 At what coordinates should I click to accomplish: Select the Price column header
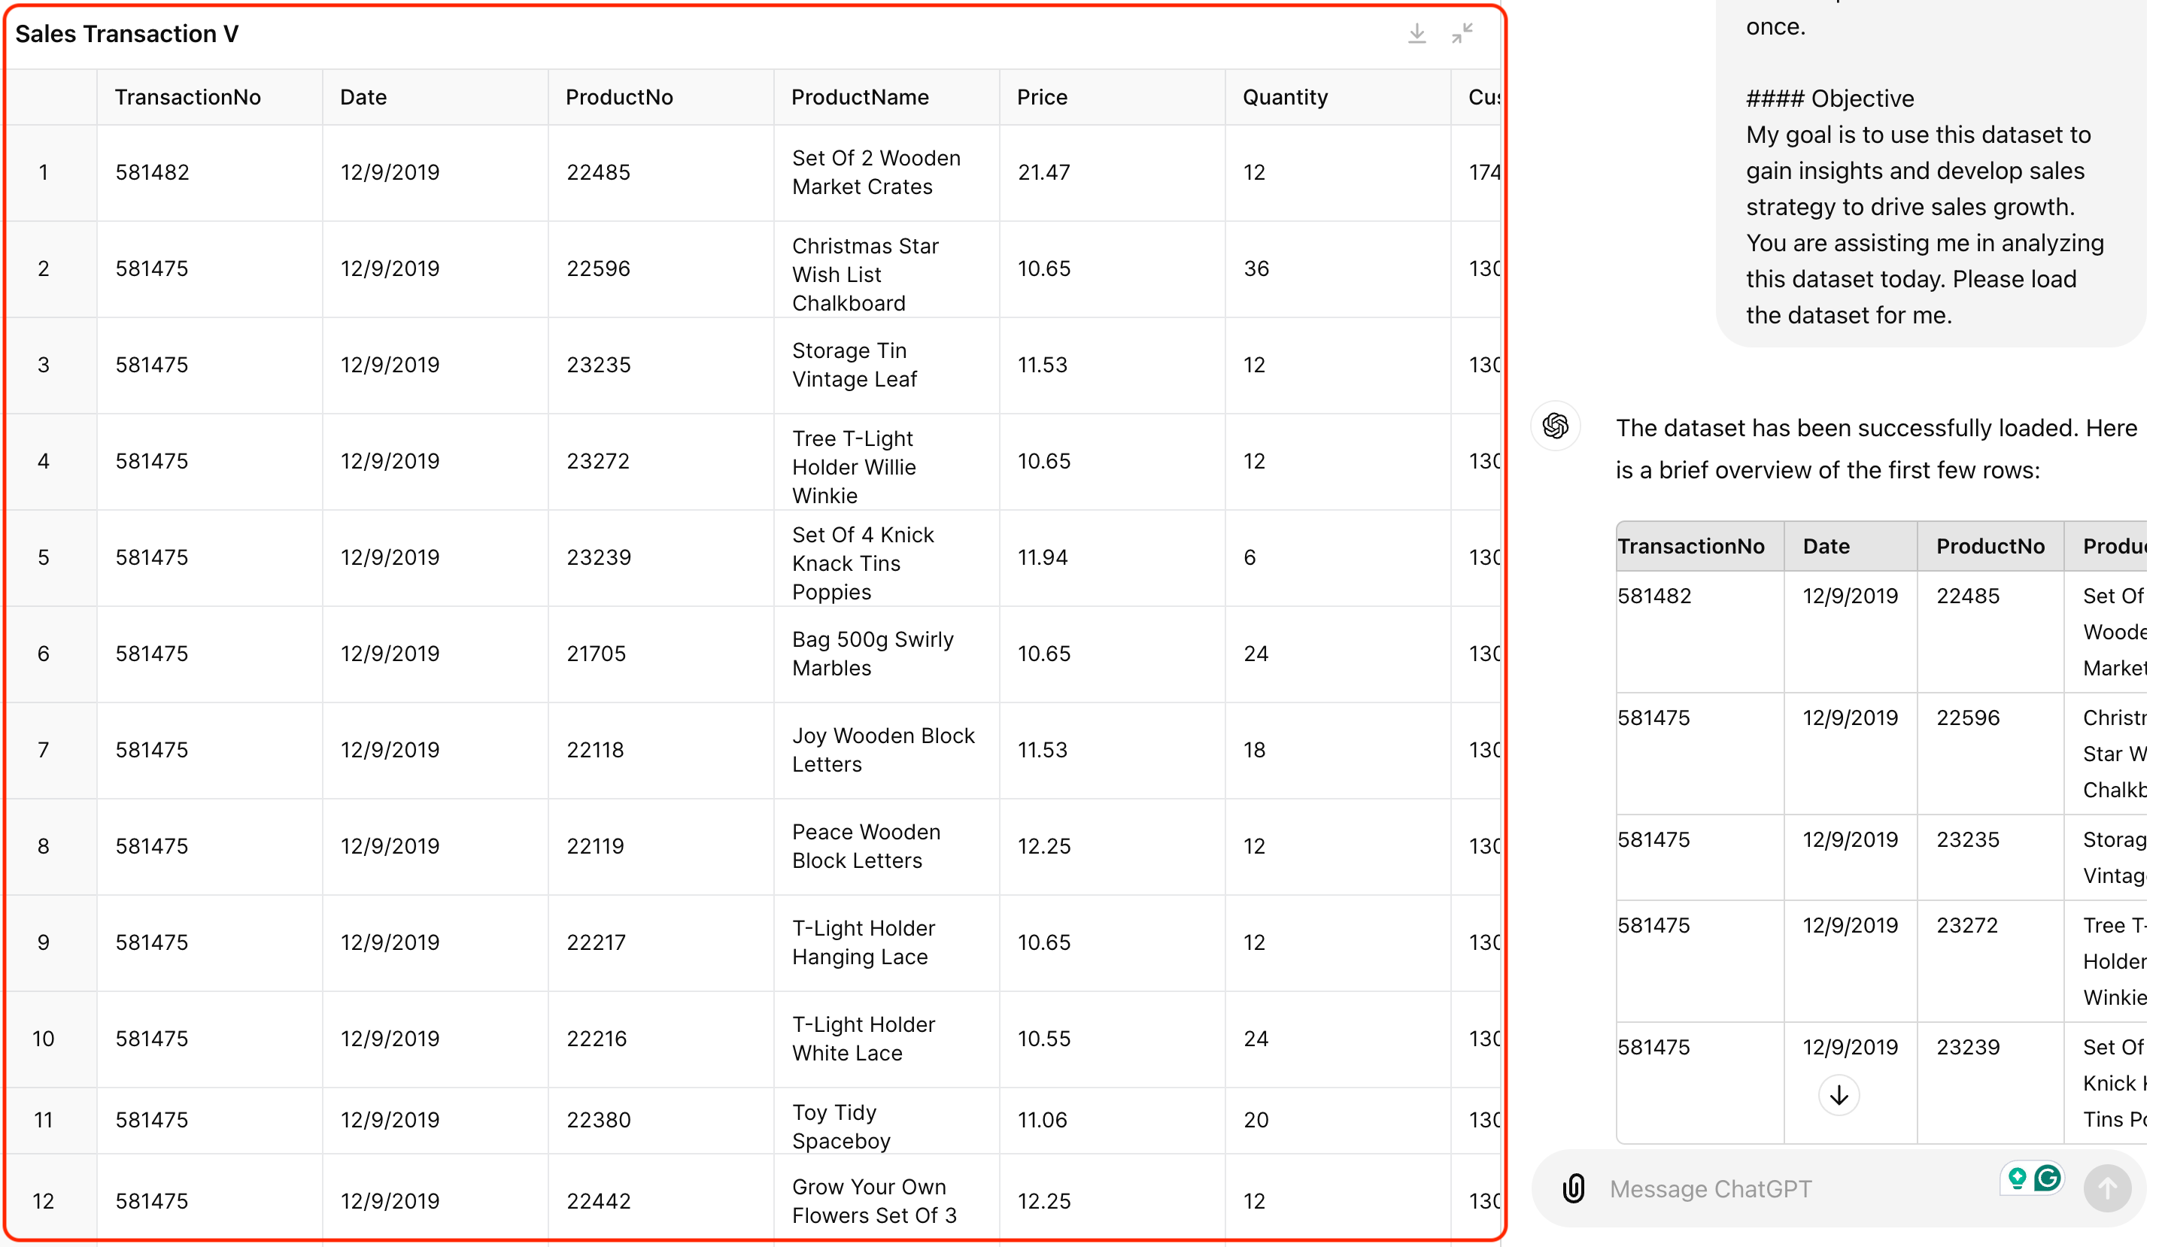pyautogui.click(x=1042, y=97)
